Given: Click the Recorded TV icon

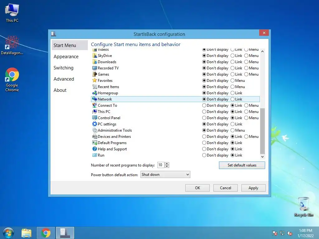Looking at the screenshot, I should (x=95, y=68).
